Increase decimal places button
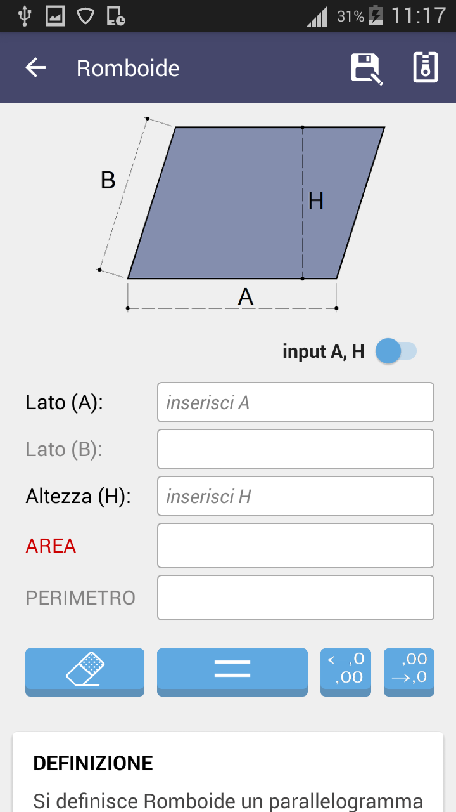This screenshot has width=456, height=812. tap(409, 671)
